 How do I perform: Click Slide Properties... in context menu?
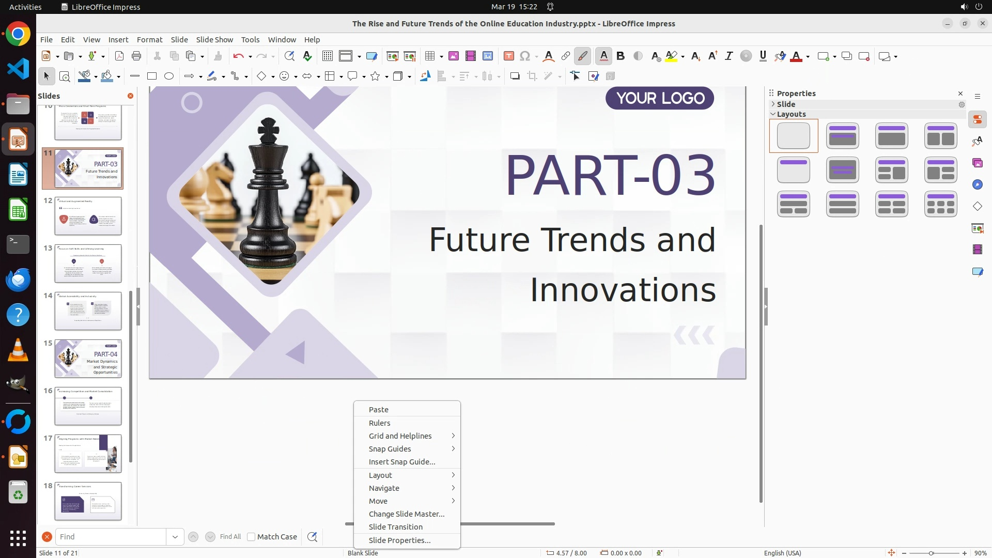point(399,540)
